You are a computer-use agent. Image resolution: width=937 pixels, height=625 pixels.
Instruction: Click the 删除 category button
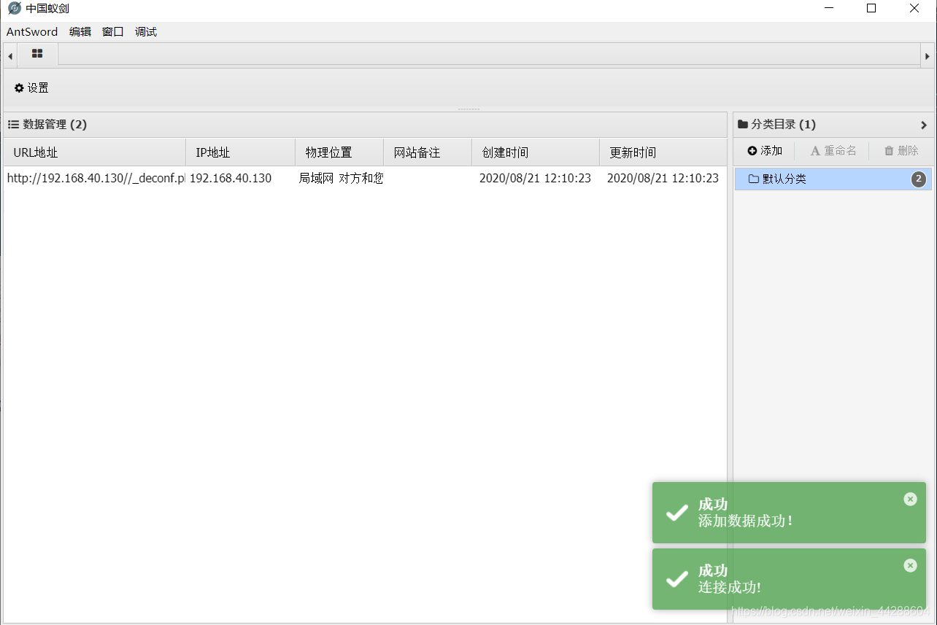click(x=901, y=151)
